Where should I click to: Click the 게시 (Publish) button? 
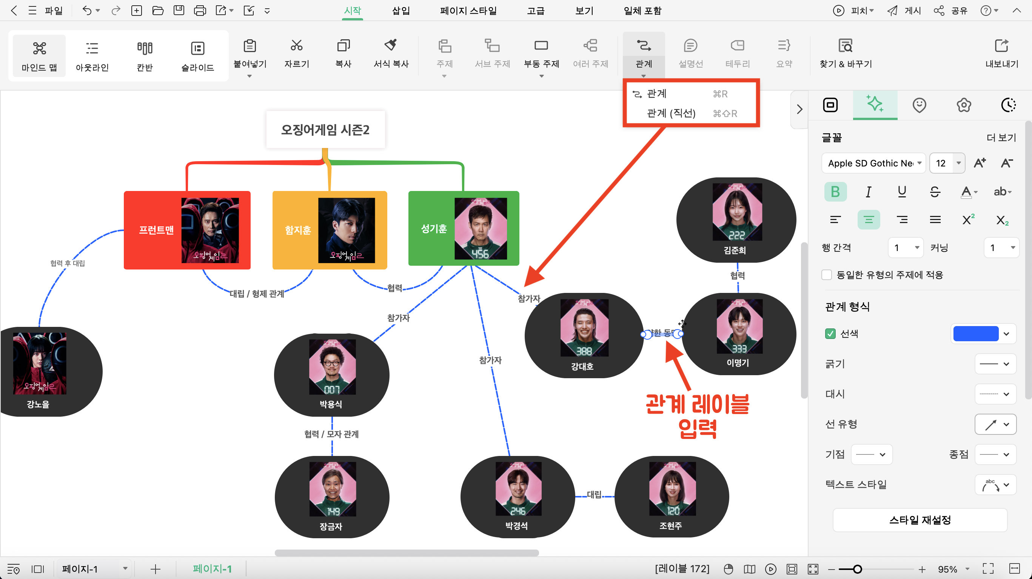click(904, 11)
